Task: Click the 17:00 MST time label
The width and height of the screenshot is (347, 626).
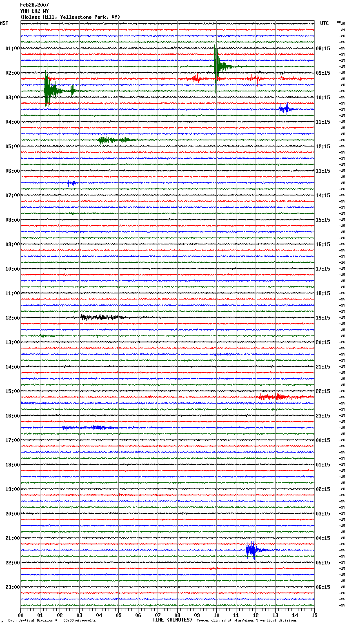Action: pyautogui.click(x=13, y=440)
